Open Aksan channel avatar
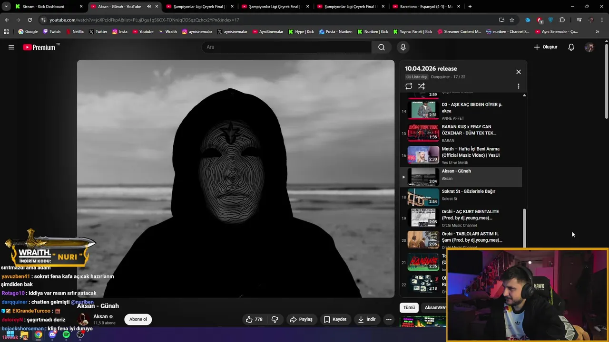 tap(84, 319)
